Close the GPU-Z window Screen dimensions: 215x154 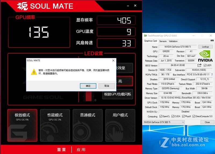tap(211, 36)
